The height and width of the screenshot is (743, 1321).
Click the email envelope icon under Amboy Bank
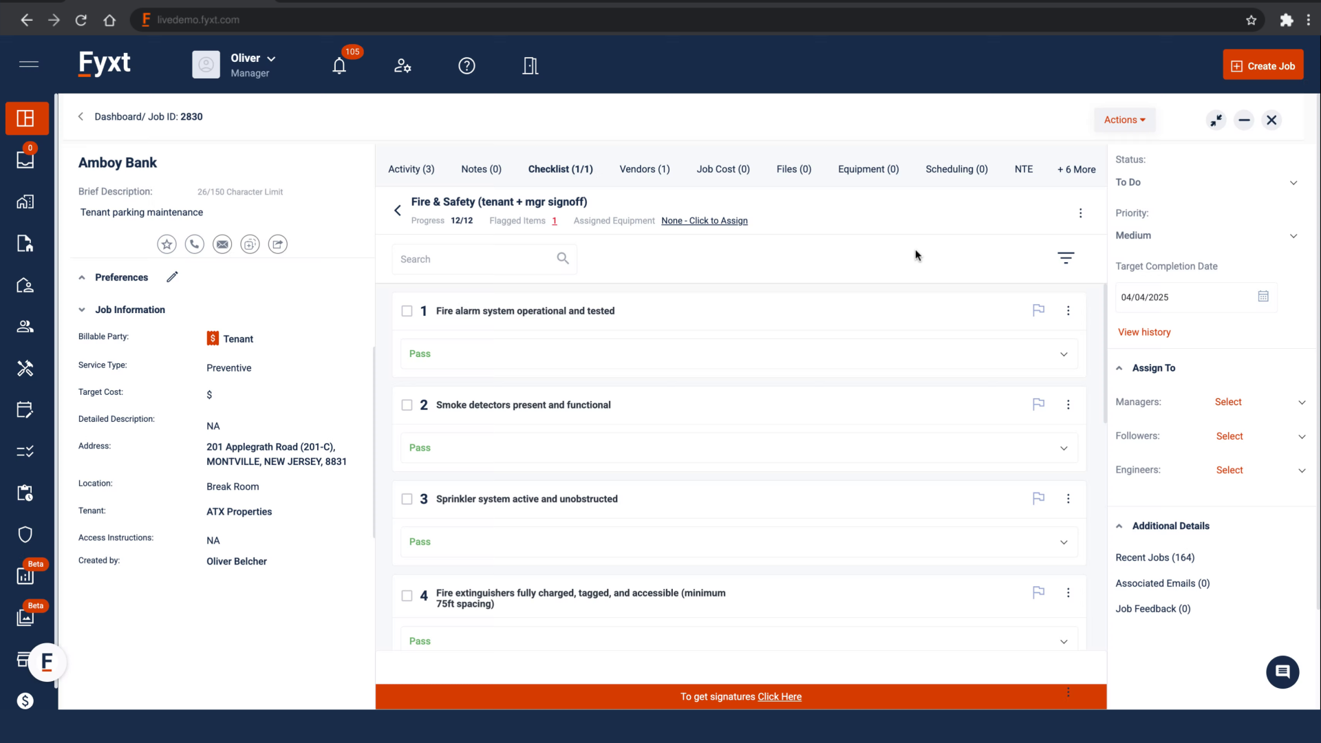[222, 244]
